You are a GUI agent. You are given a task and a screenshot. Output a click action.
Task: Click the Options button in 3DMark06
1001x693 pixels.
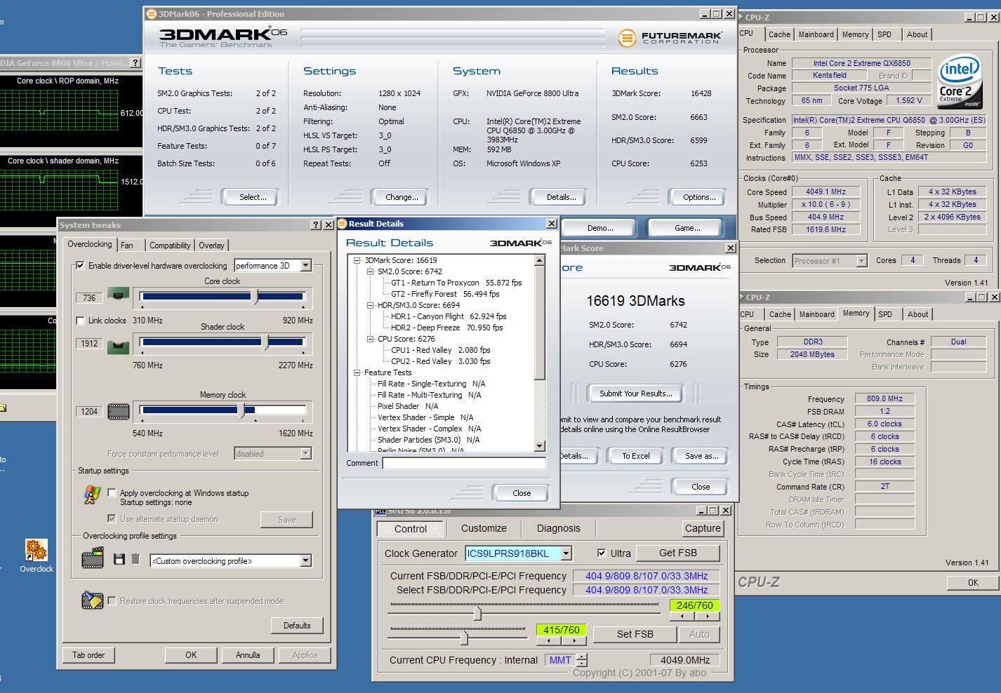pyautogui.click(x=699, y=197)
